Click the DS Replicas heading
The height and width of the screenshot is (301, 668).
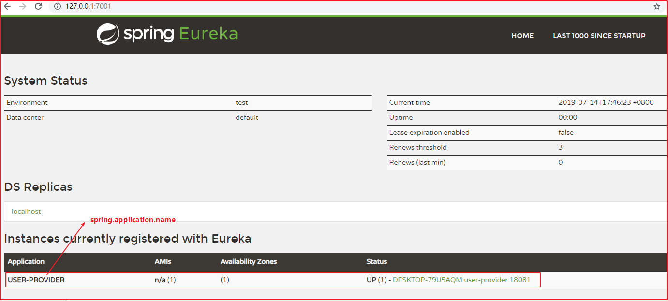click(38, 187)
